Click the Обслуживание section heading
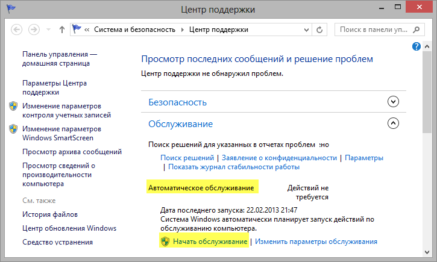Screen dimensions: 437x262 (x=180, y=124)
